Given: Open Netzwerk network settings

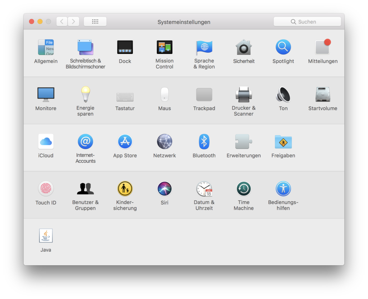Looking at the screenshot, I should coord(165,142).
